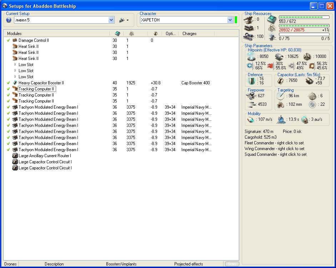This screenshot has height=268, width=336.
Task: Click the capacitor capacity icon (7650)
Action: [281, 81]
